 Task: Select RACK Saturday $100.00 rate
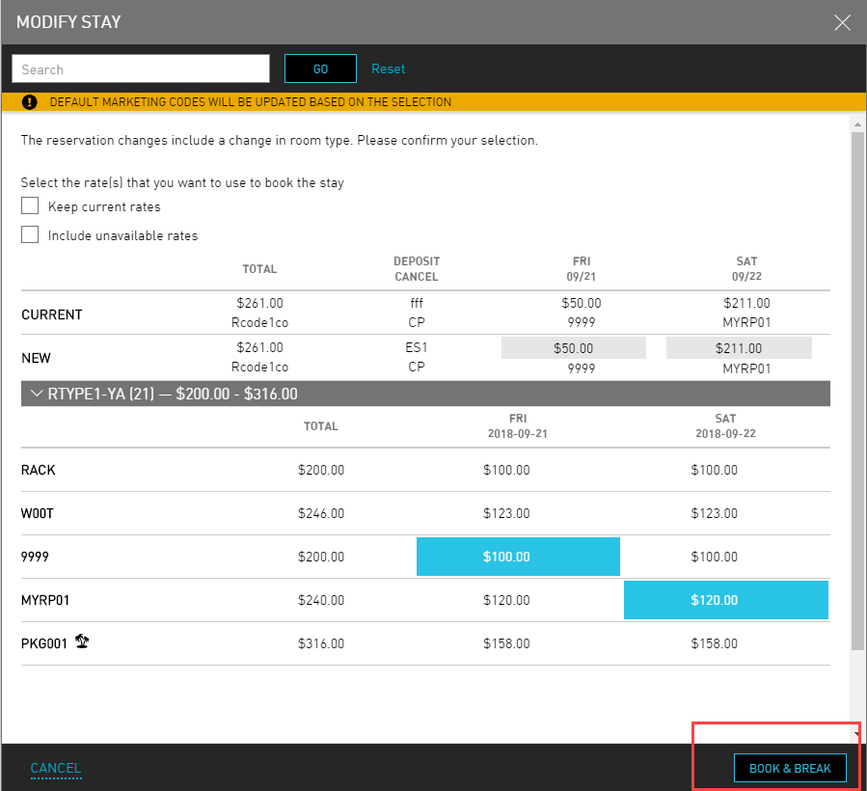[714, 470]
